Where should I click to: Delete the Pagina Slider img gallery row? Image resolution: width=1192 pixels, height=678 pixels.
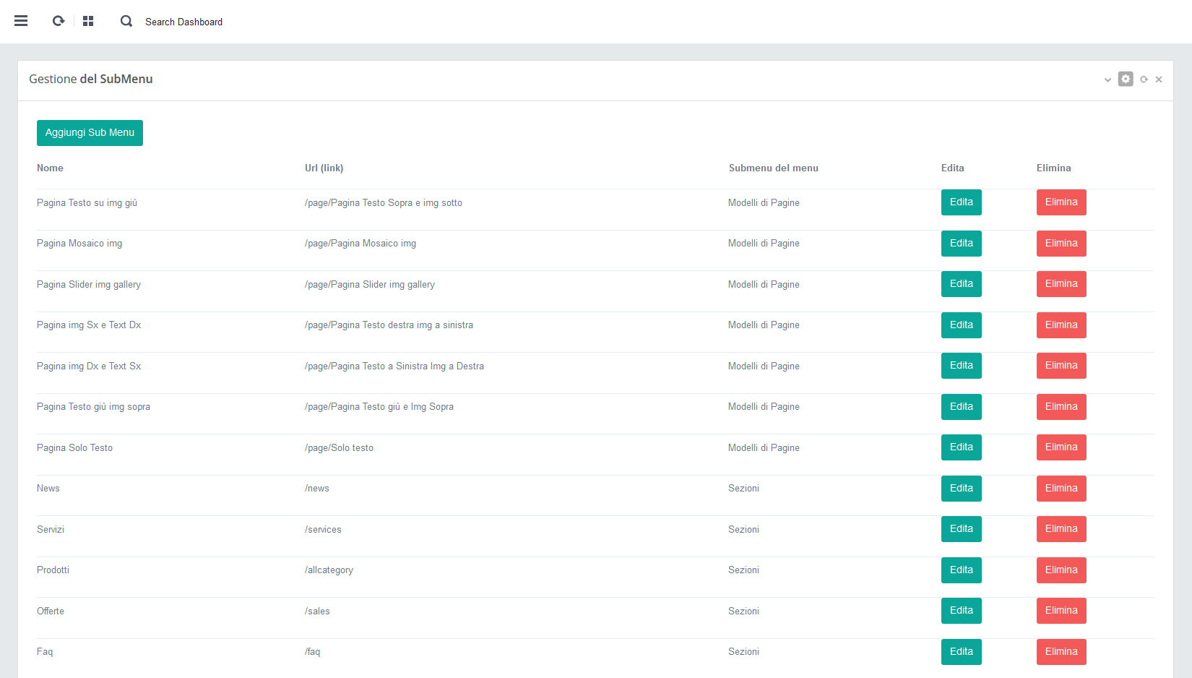click(1061, 284)
